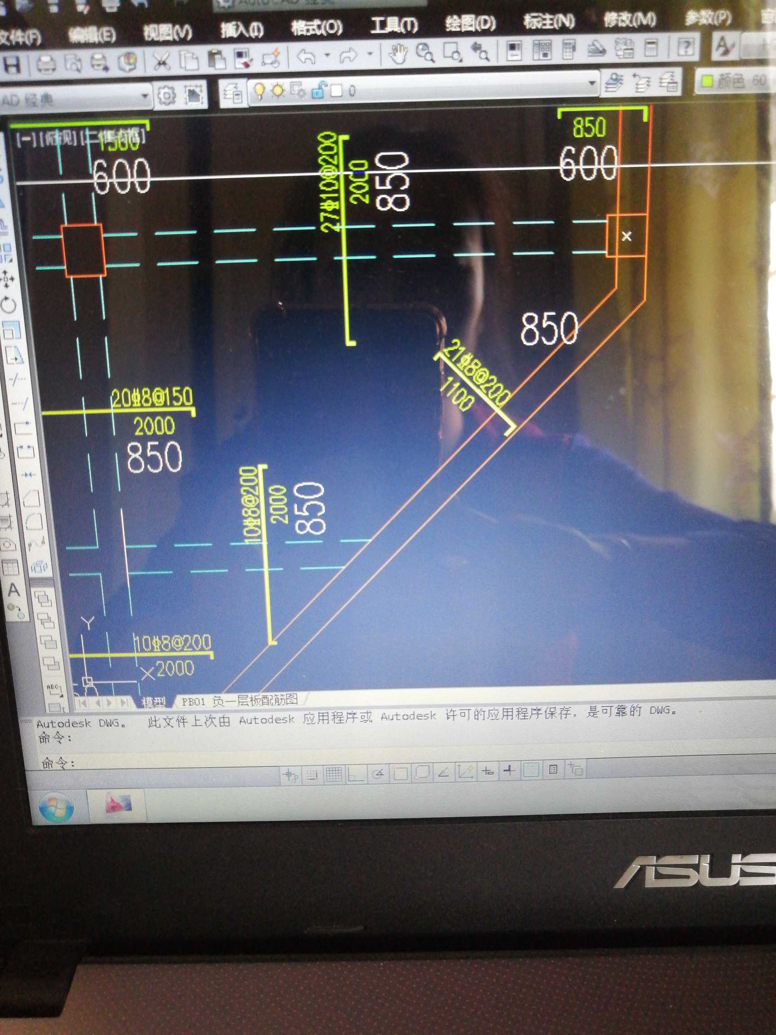The image size is (776, 1035).
Task: Open the QuickCalc calculator icon
Action: 651,47
